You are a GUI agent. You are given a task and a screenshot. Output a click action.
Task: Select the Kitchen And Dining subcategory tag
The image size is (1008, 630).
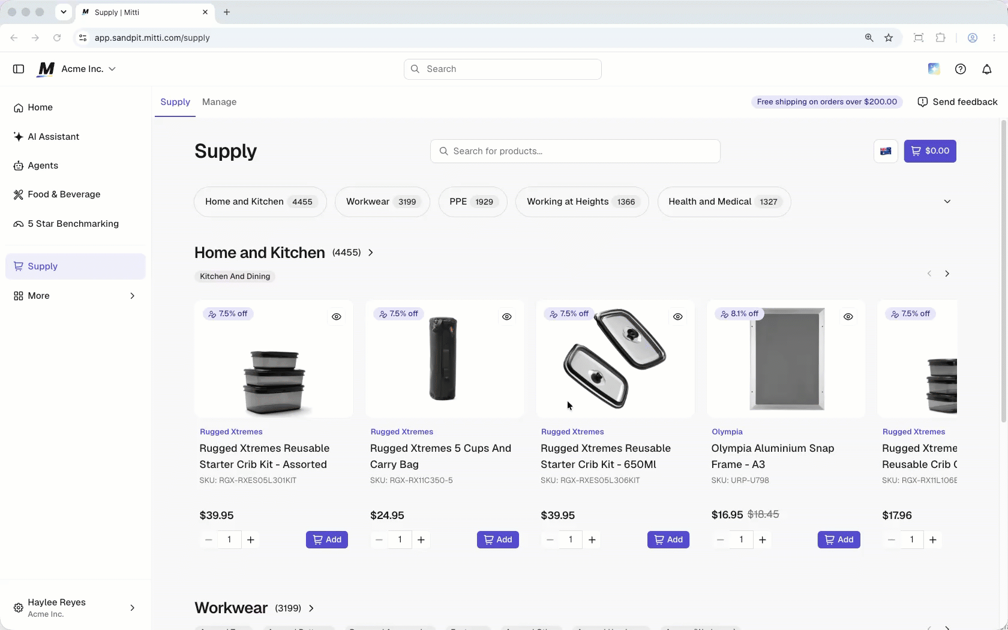click(235, 277)
